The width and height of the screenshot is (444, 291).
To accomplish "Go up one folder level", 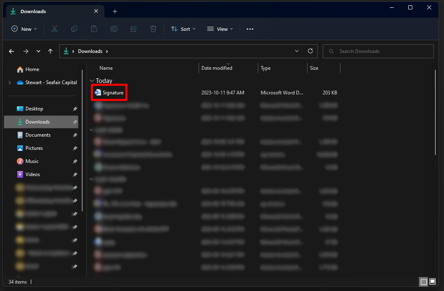I will [x=50, y=51].
